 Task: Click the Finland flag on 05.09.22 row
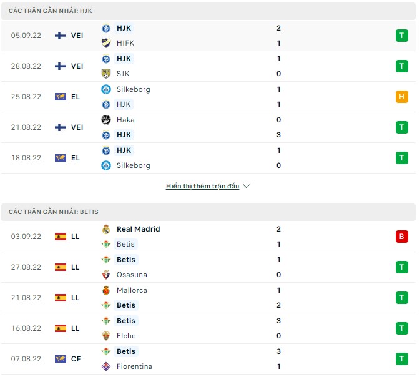(61, 36)
